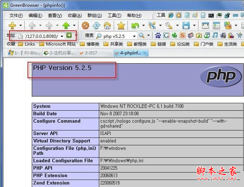Expand the address bar URL dropdown

pyautogui.click(x=62, y=36)
